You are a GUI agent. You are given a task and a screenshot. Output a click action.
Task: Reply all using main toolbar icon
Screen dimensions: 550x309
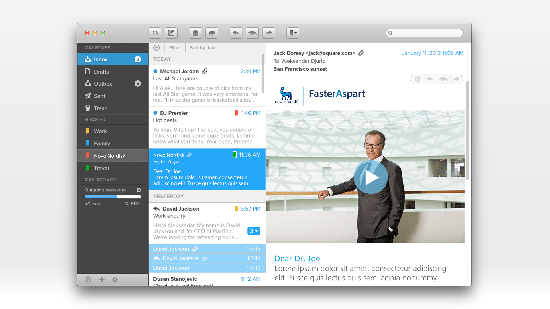pyautogui.click(x=252, y=33)
